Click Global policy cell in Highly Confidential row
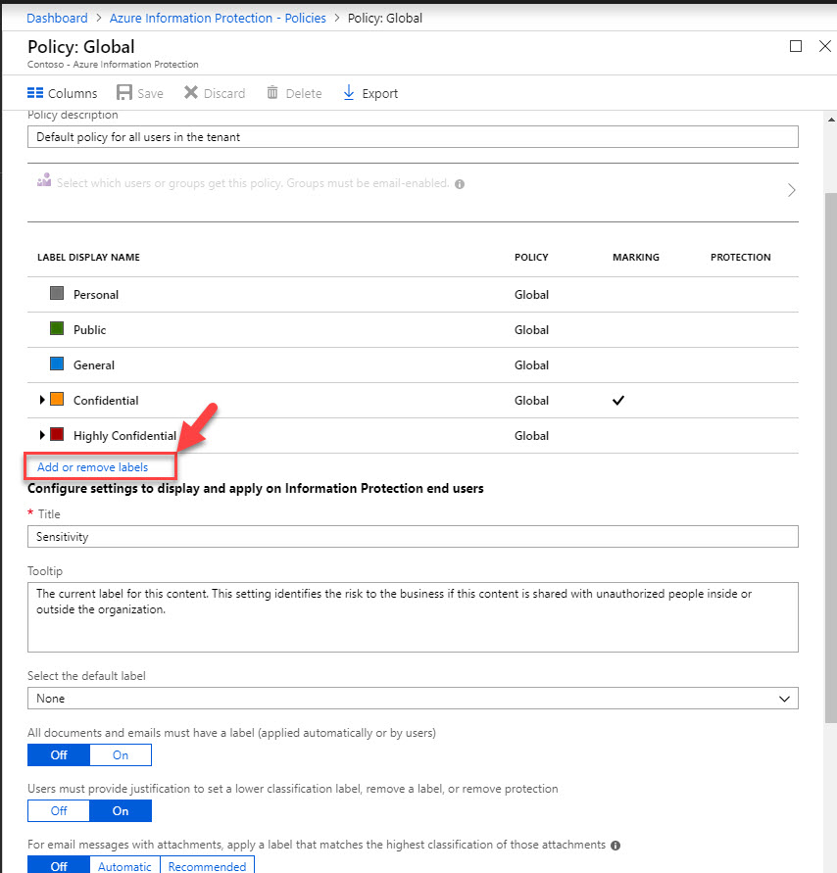This screenshot has height=873, width=837. pyautogui.click(x=531, y=436)
